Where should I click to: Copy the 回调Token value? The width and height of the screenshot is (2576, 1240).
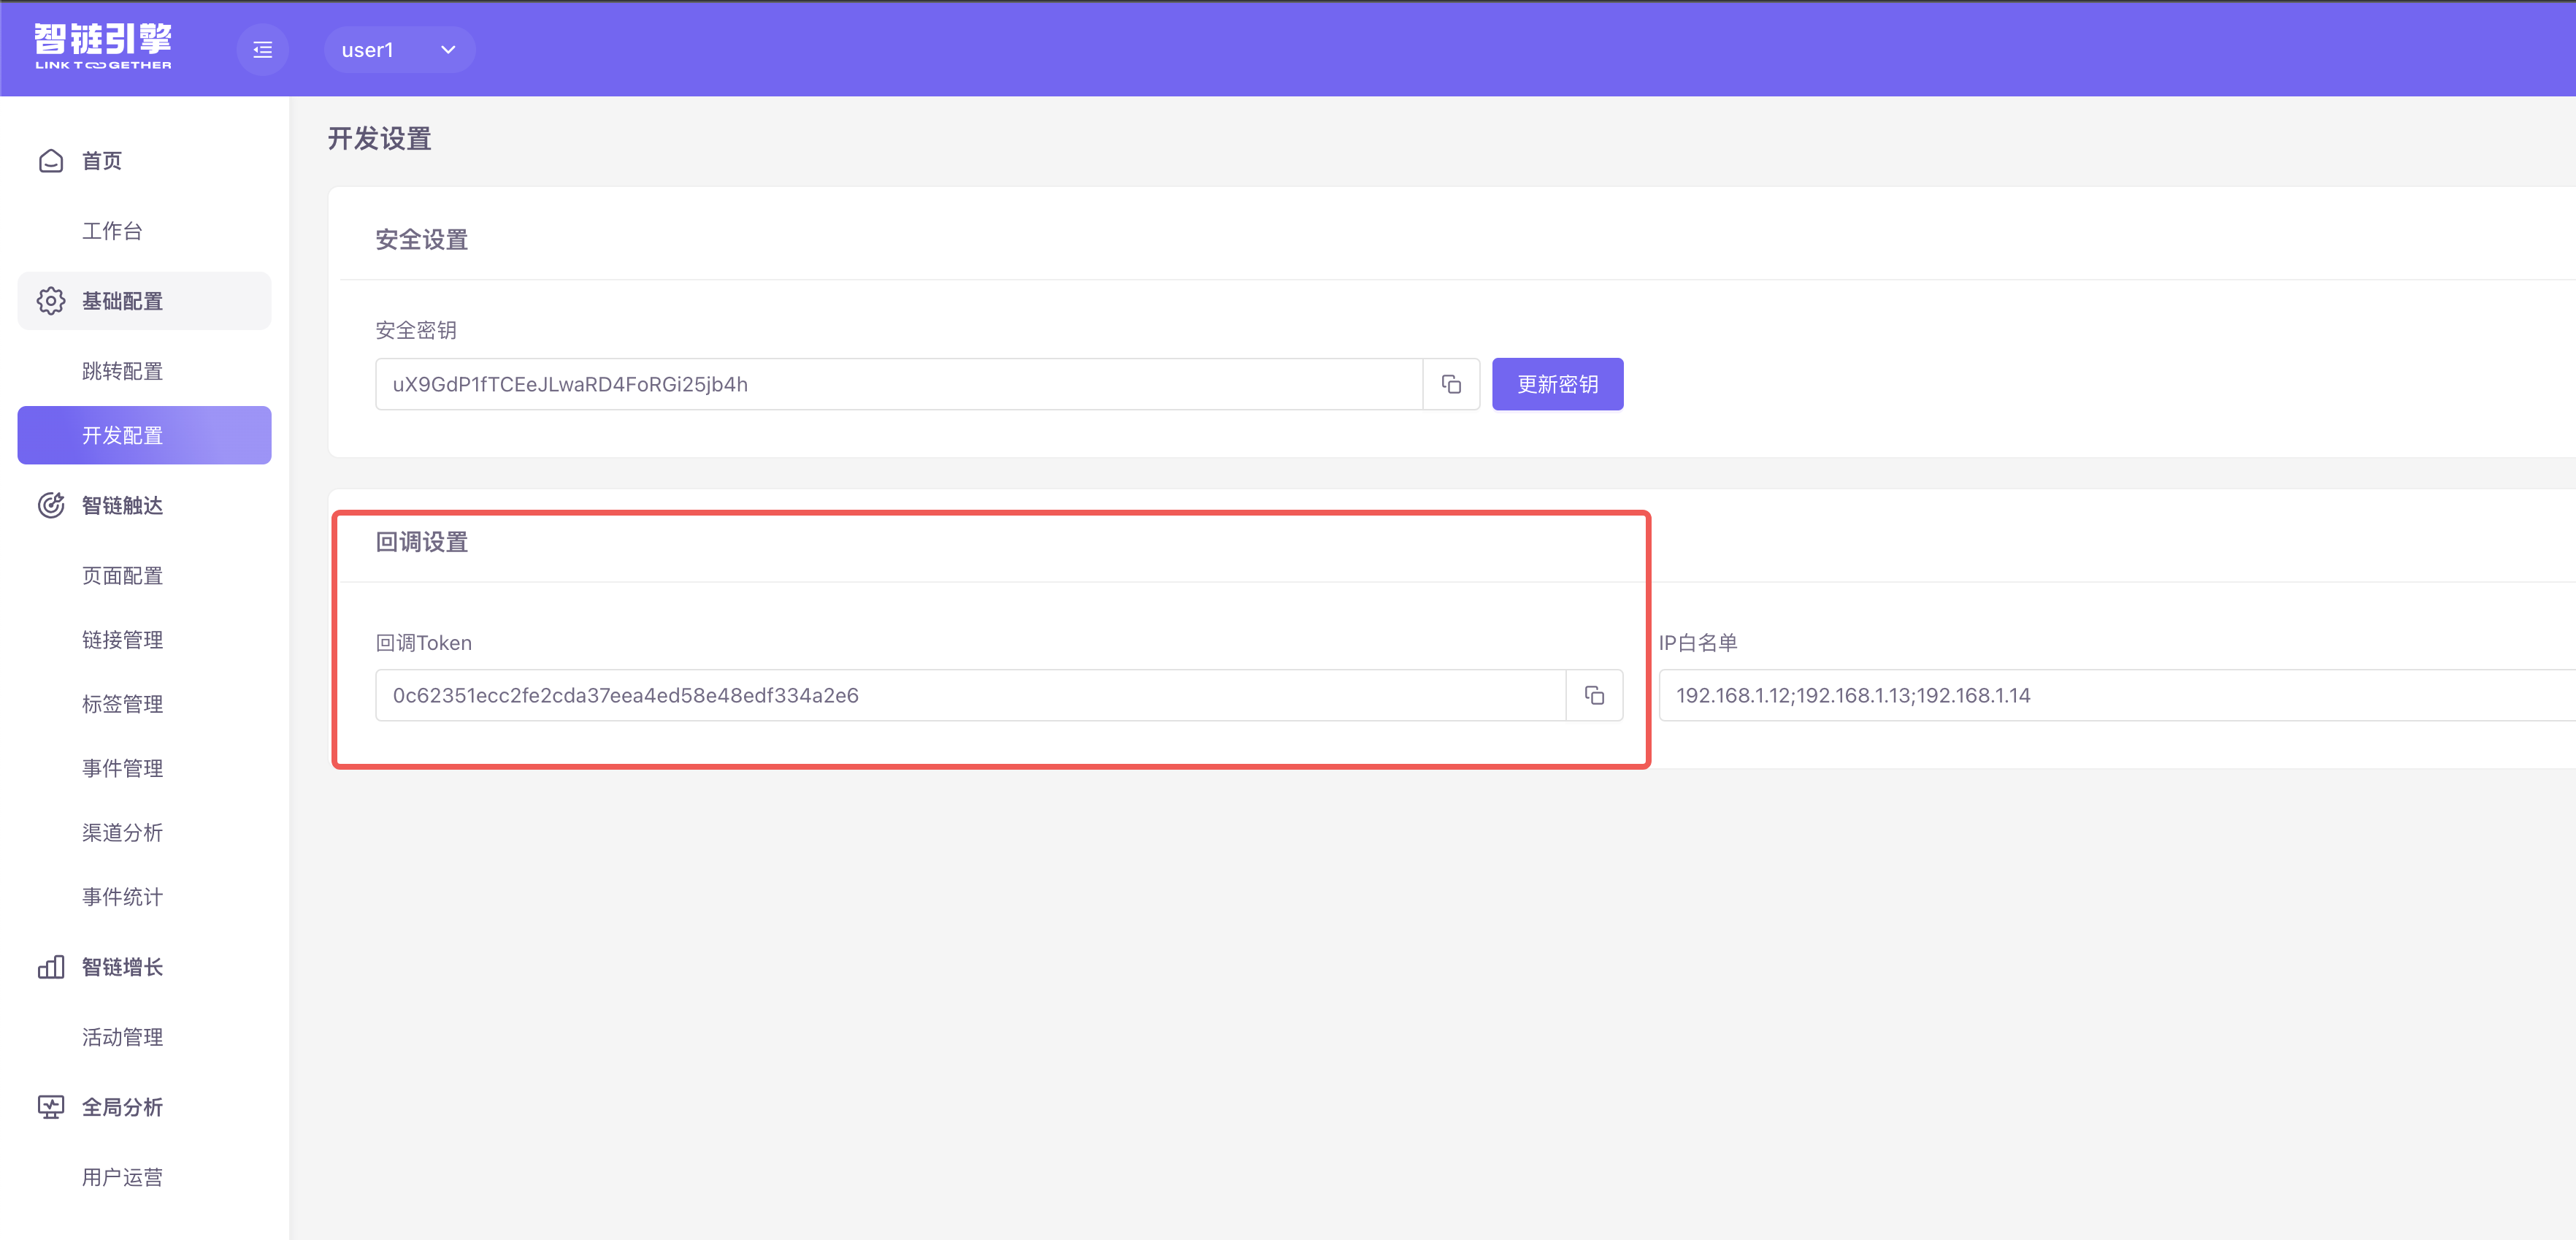[x=1594, y=695]
